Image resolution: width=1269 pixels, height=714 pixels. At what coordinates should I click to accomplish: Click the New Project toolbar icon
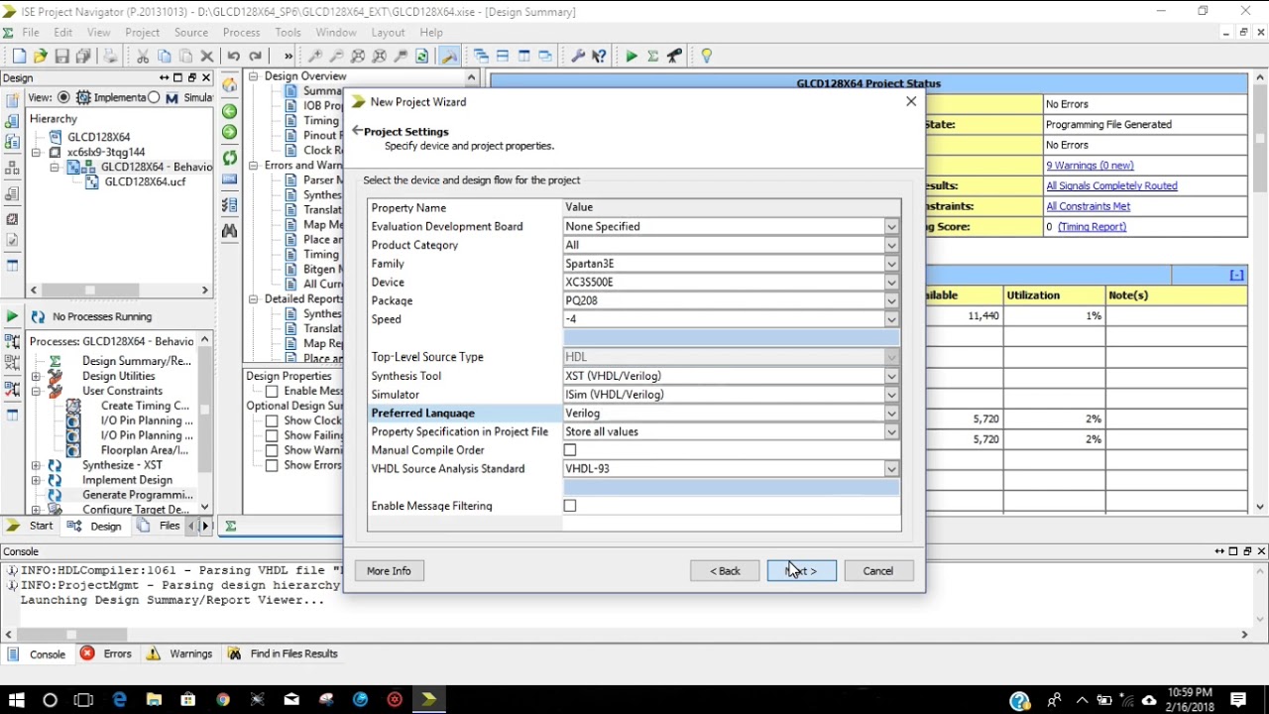(x=19, y=57)
